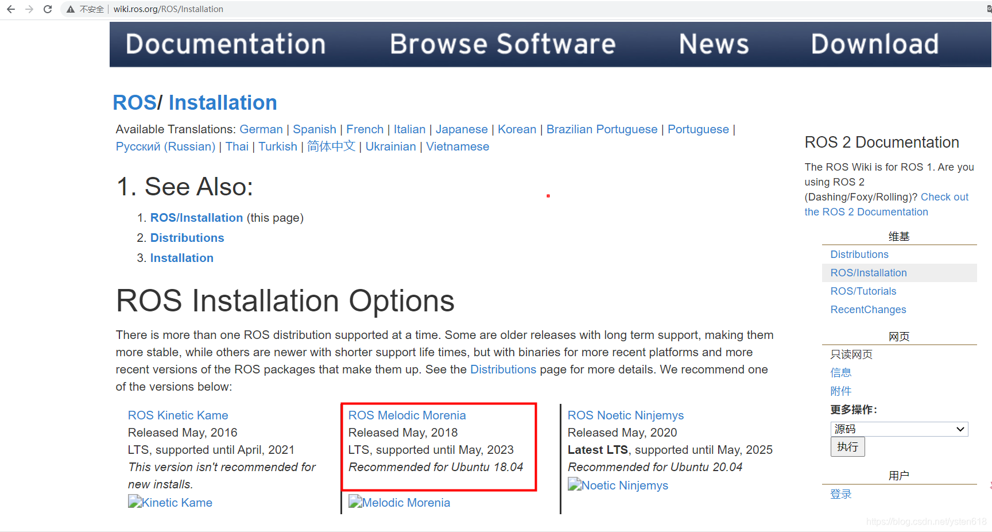This screenshot has height=532, width=992.
Task: Open ROS/Tutorials from the sidebar
Action: (863, 291)
